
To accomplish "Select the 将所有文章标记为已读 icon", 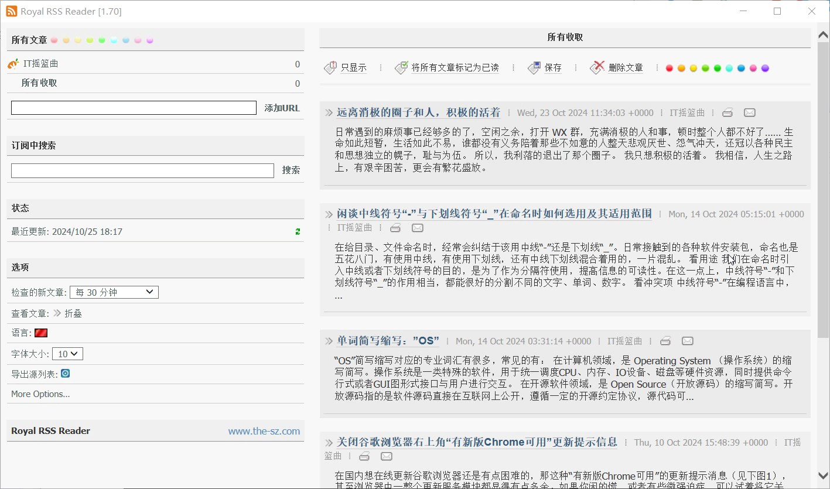I will click(402, 67).
